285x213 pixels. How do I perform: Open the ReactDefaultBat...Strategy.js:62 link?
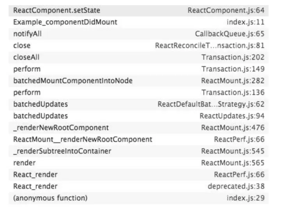pos(211,104)
